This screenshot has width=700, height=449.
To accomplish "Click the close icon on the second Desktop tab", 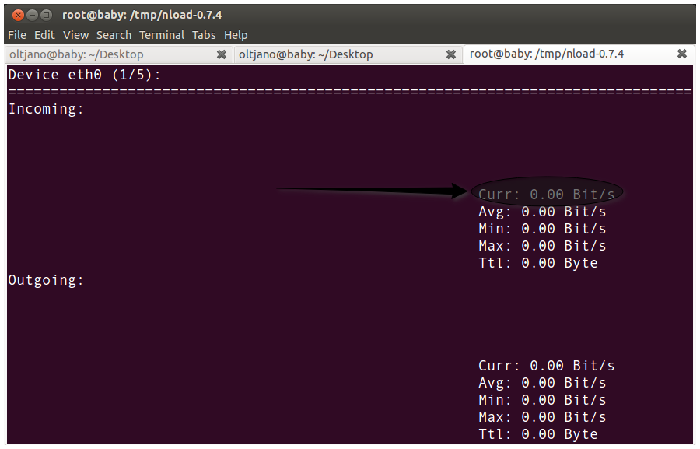I will [x=451, y=54].
